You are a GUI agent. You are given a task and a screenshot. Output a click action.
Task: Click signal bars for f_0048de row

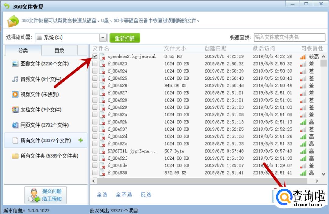pos(303,166)
